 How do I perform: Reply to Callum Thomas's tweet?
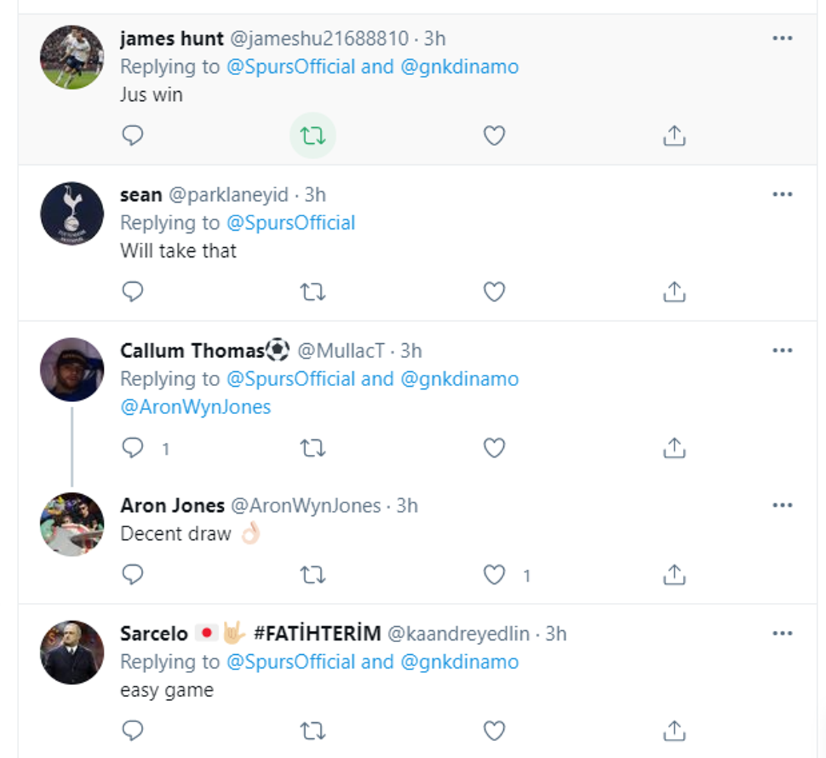pos(133,448)
